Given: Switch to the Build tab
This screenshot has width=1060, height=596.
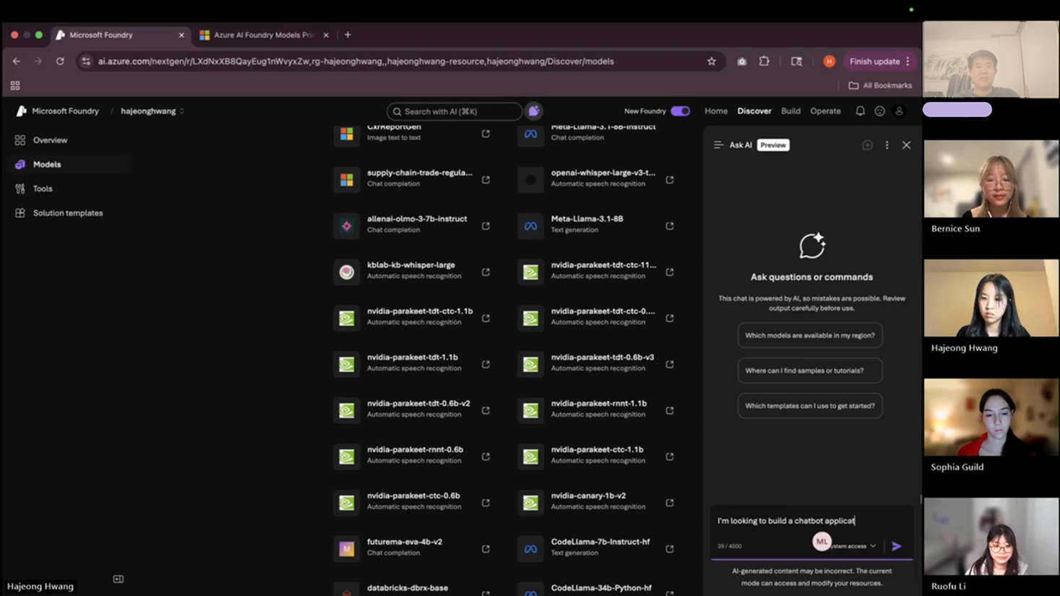Looking at the screenshot, I should [790, 111].
